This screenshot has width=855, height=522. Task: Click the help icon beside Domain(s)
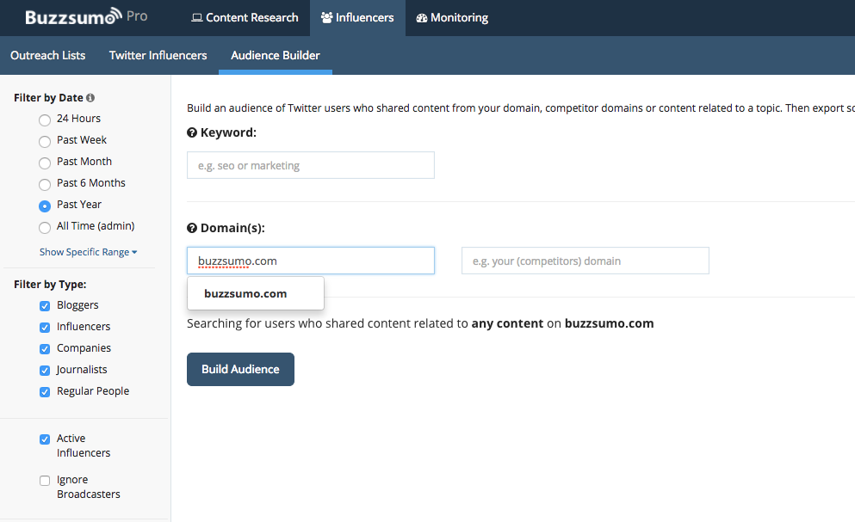[x=192, y=228]
